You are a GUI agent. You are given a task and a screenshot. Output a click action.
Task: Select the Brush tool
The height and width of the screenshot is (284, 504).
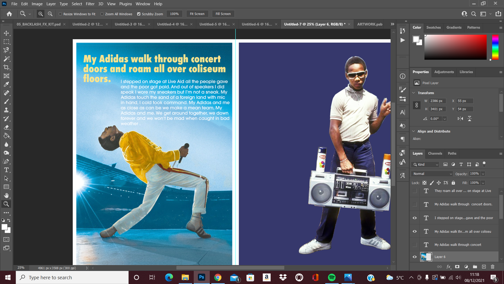(x=6, y=101)
